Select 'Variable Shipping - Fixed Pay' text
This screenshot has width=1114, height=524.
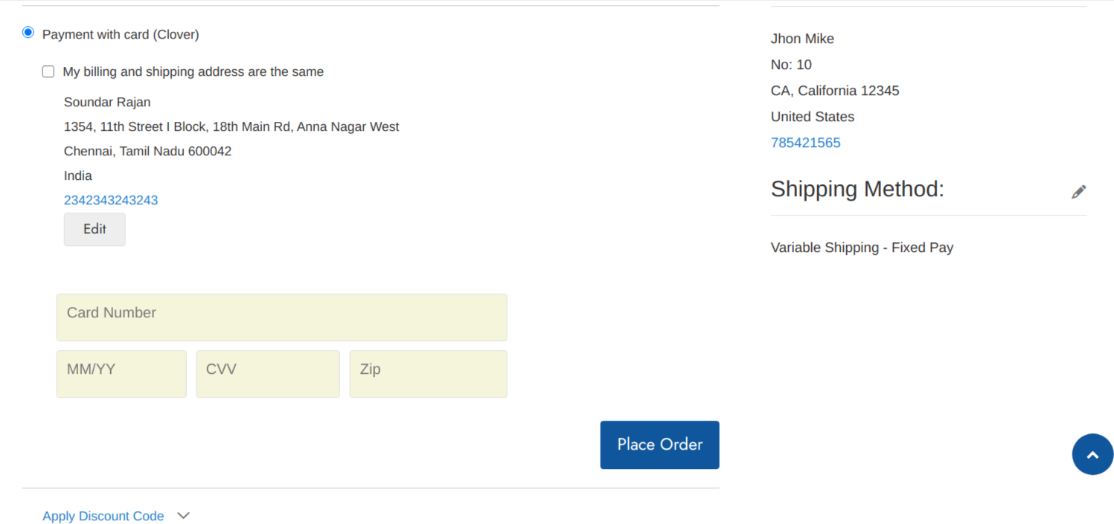click(x=862, y=247)
